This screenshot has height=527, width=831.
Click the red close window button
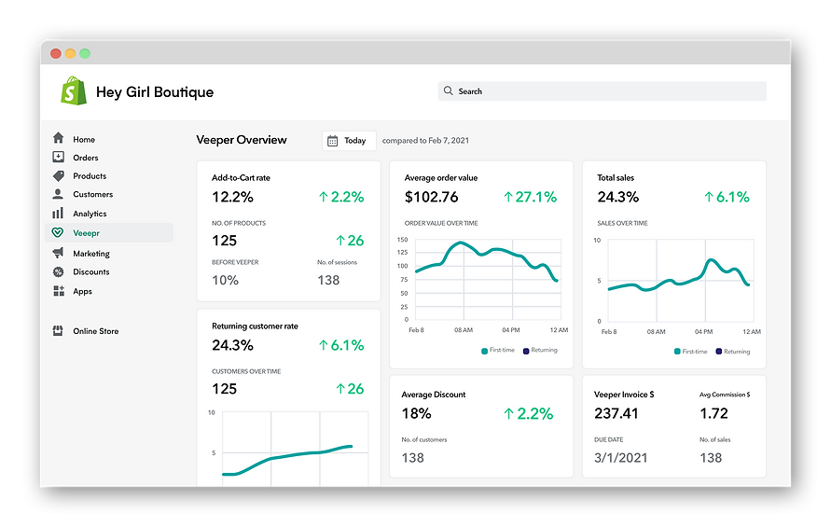coord(56,53)
